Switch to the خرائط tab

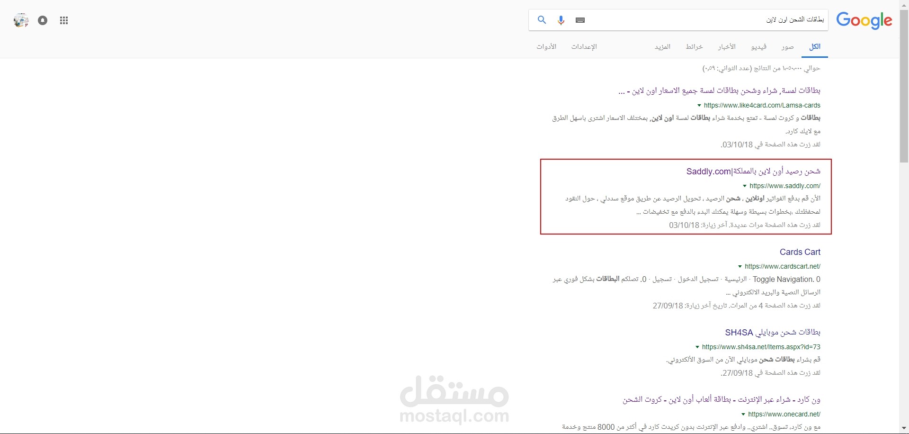pos(694,47)
